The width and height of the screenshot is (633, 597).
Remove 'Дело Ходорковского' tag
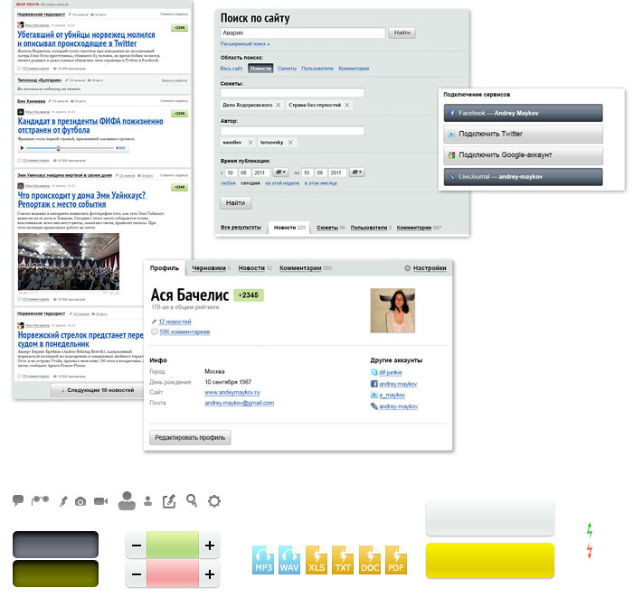[x=278, y=106]
